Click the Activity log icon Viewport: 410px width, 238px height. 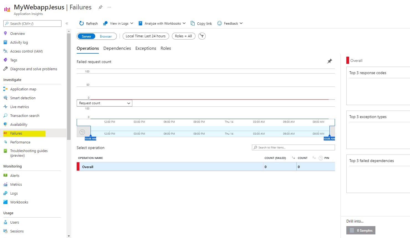pos(5,42)
